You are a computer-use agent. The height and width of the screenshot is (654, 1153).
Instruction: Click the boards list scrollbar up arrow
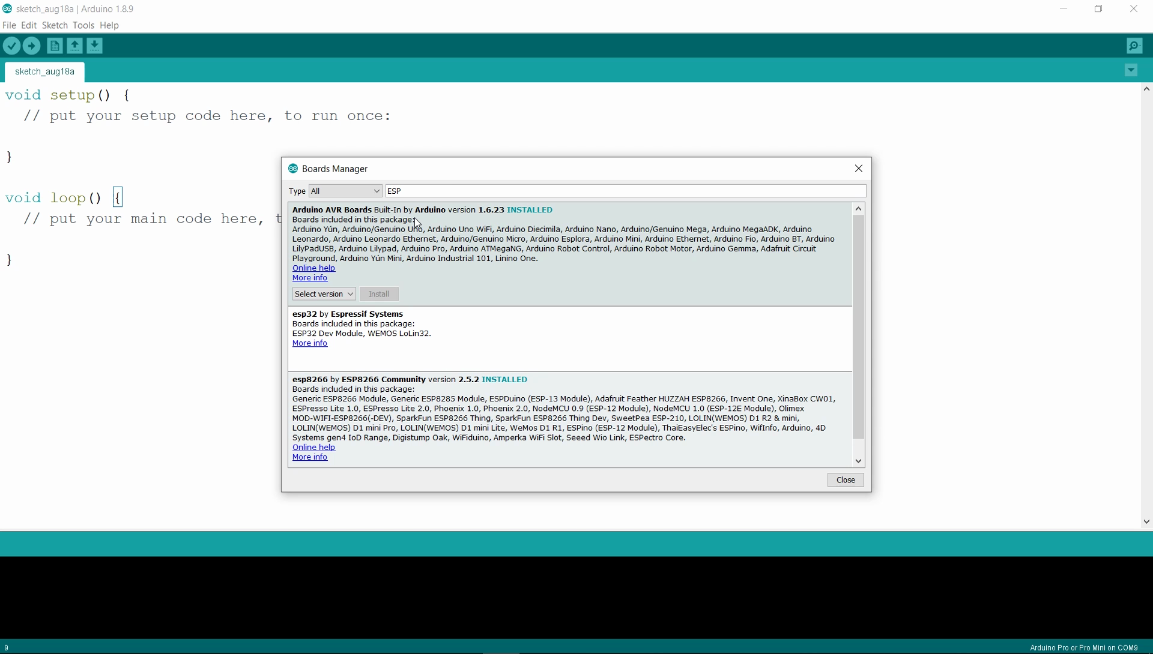pyautogui.click(x=858, y=209)
